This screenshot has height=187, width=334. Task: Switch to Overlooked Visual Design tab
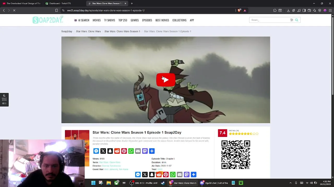21,3
